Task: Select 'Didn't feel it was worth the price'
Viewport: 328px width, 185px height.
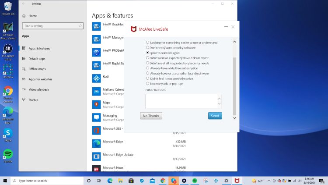Action: coord(147,78)
